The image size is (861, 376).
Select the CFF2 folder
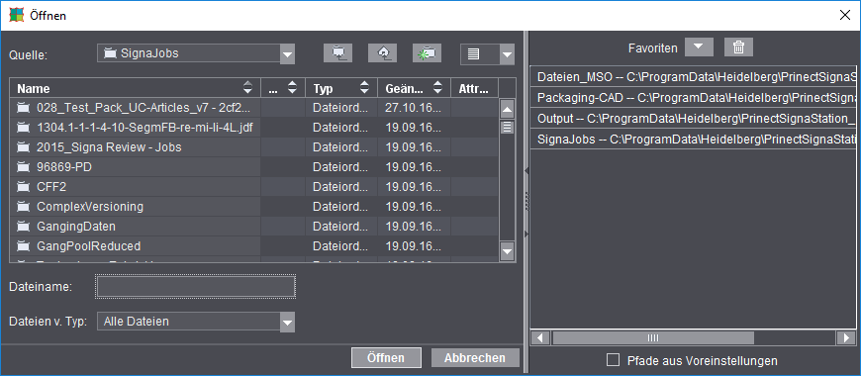click(x=135, y=187)
